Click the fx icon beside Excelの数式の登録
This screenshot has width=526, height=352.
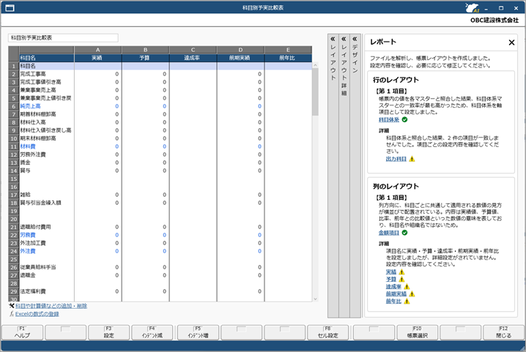pos(12,314)
